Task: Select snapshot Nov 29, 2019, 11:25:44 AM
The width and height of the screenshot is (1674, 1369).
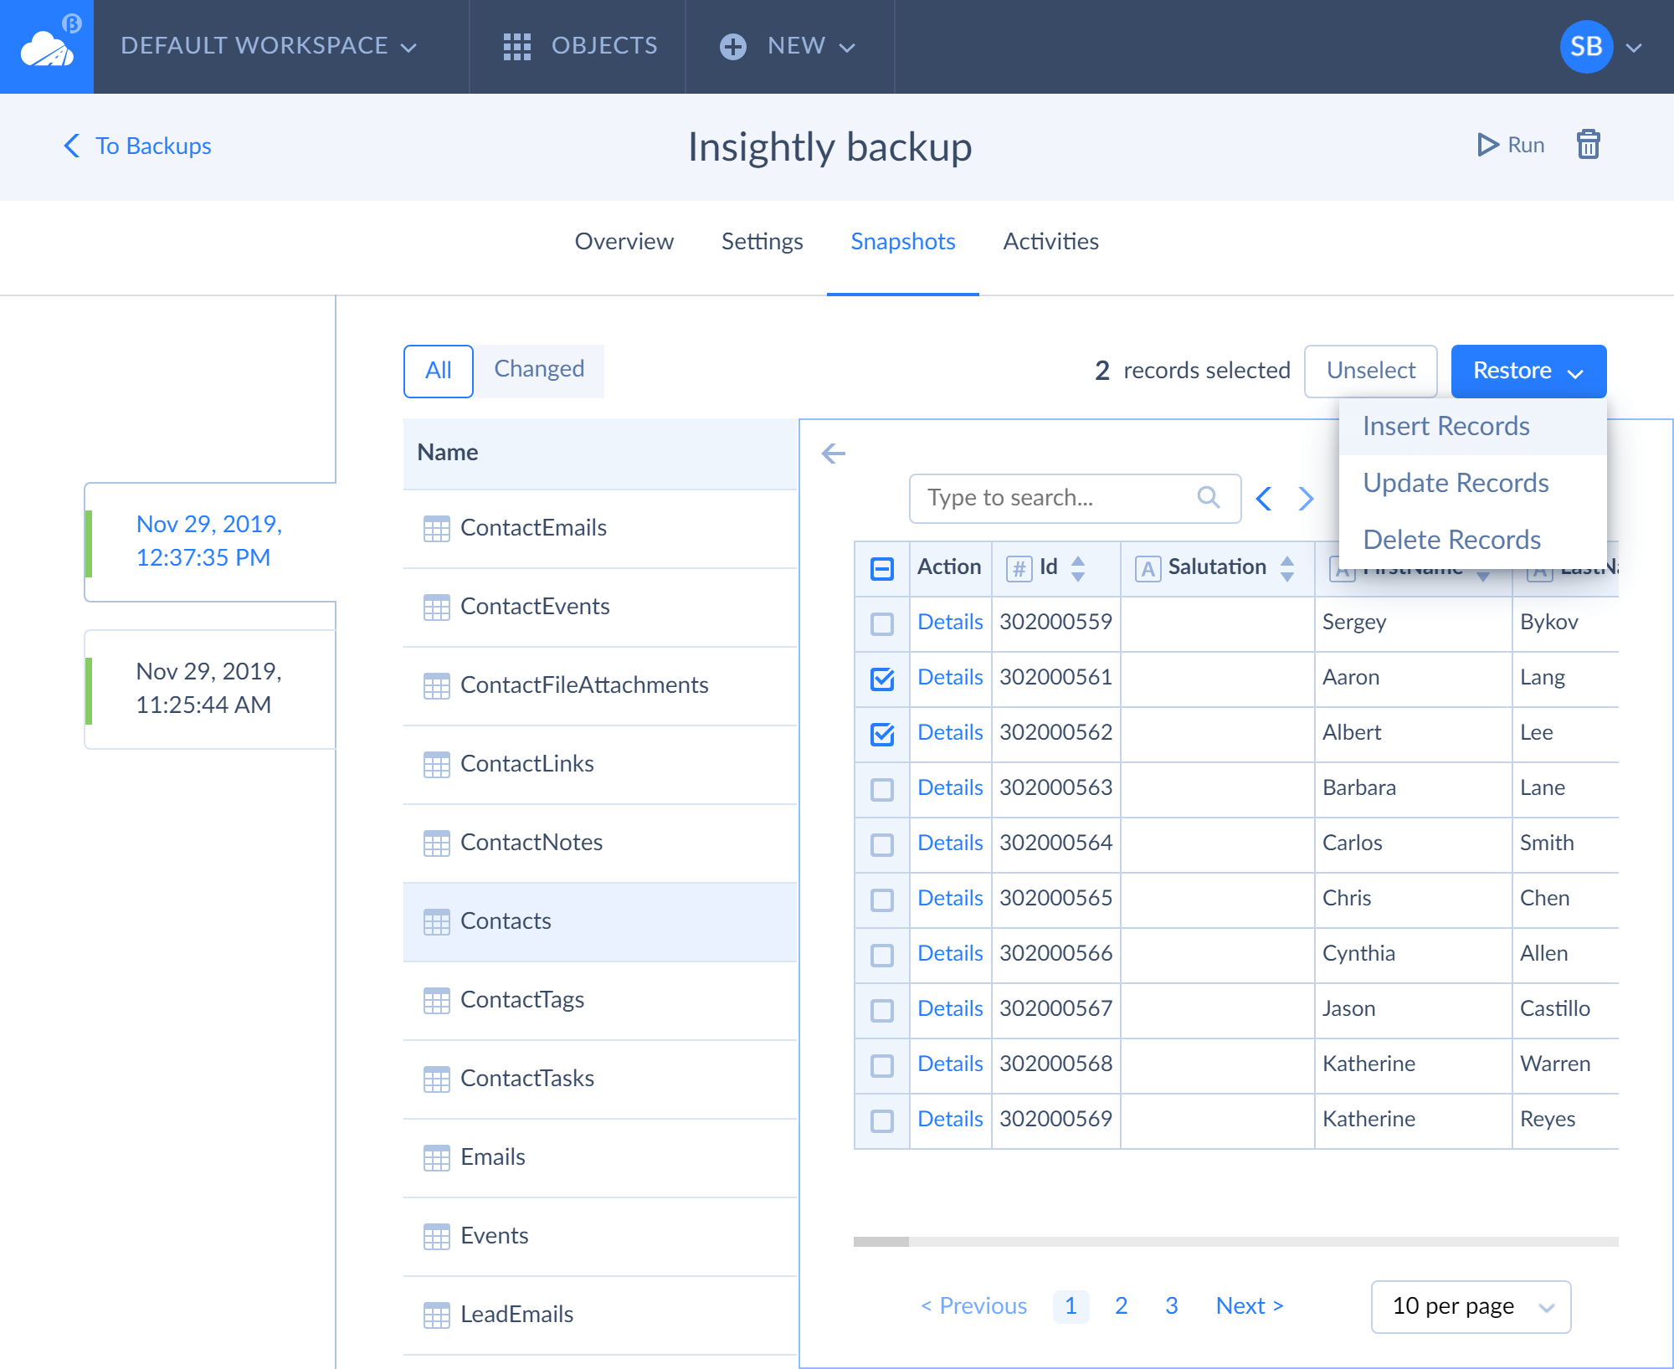Action: [209, 689]
